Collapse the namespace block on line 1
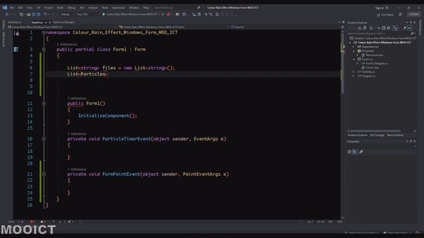 pyautogui.click(x=44, y=32)
